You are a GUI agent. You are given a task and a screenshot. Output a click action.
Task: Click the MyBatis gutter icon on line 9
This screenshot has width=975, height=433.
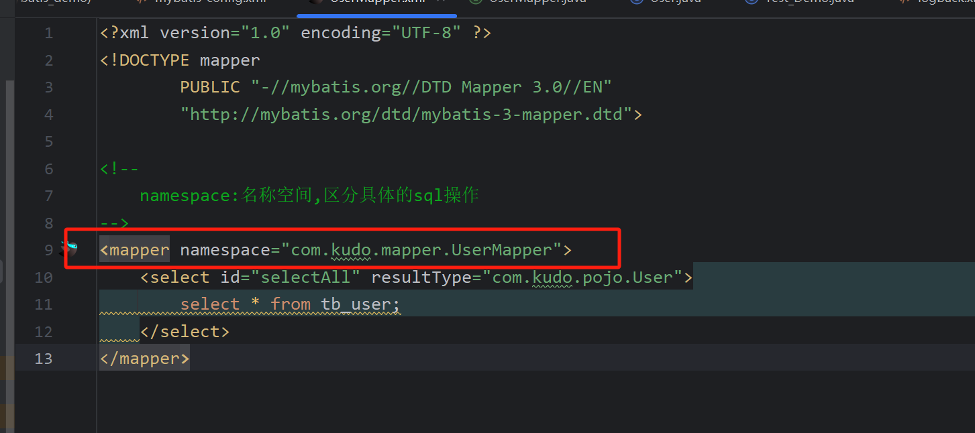tap(70, 249)
